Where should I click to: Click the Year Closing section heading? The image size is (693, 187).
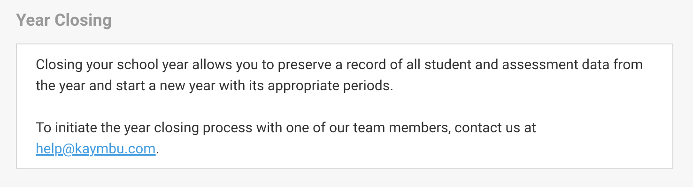(64, 21)
